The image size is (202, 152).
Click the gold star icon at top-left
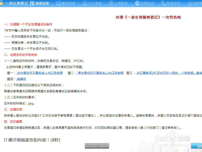point(1,3)
